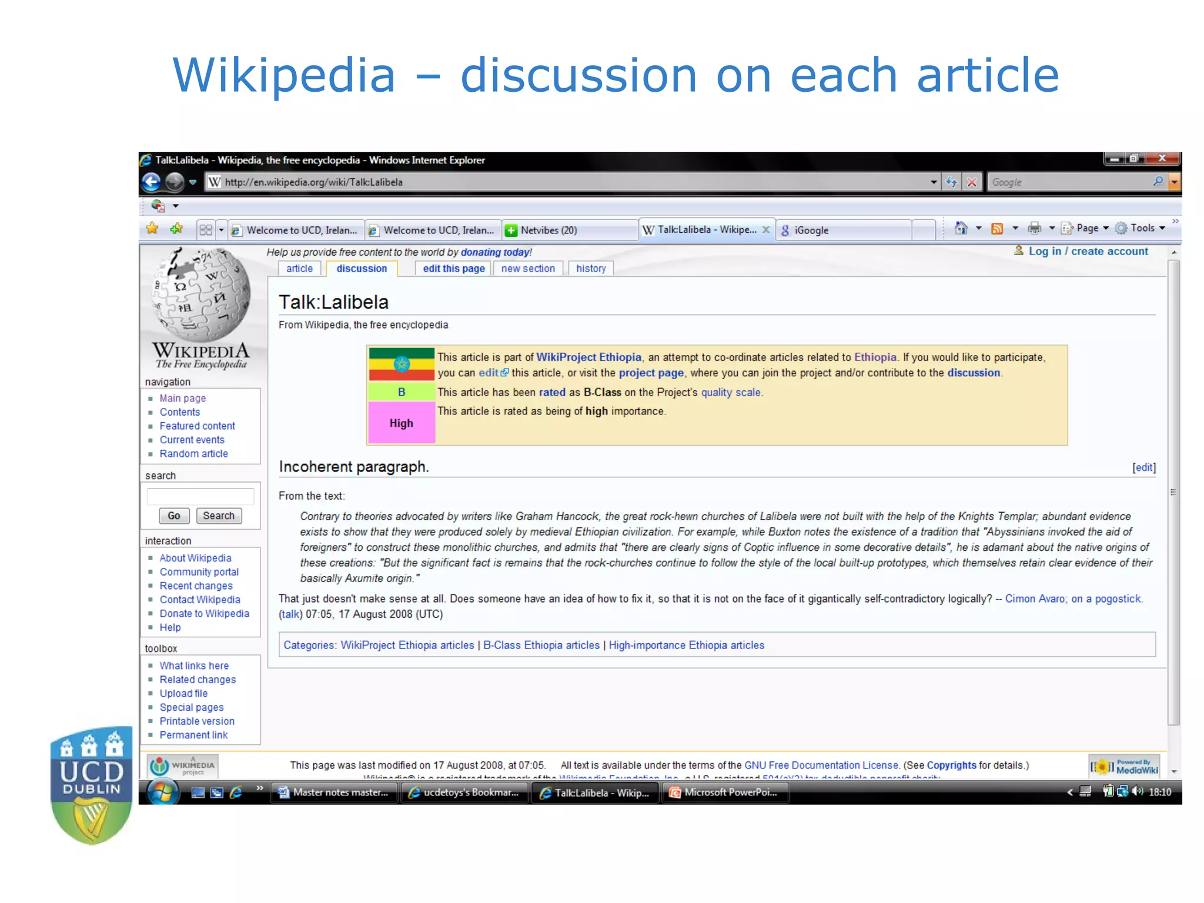Viewport: 1204px width, 903px height.
Task: Open the Random article link
Action: [193, 454]
